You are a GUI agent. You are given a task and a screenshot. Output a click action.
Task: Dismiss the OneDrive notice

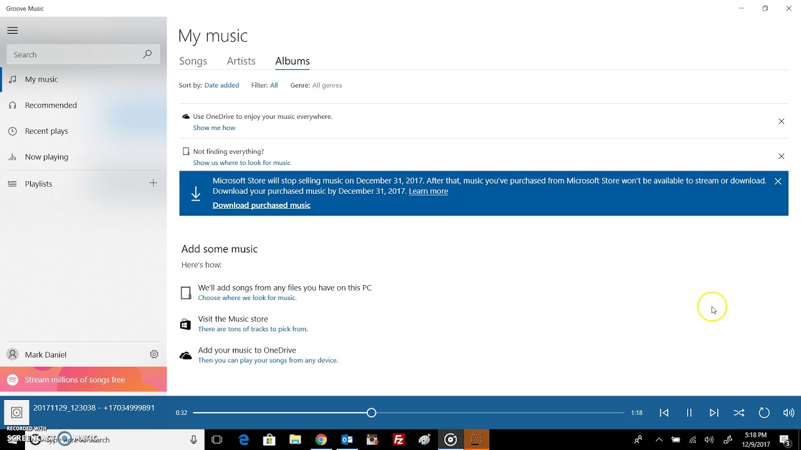click(x=781, y=121)
